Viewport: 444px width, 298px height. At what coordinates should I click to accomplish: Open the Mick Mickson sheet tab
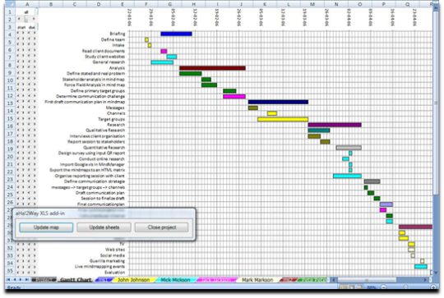pos(175,280)
